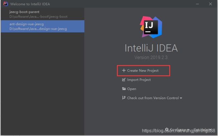The width and height of the screenshot is (218, 136).
Task: Click the Configure gear icon
Action: 167,130
